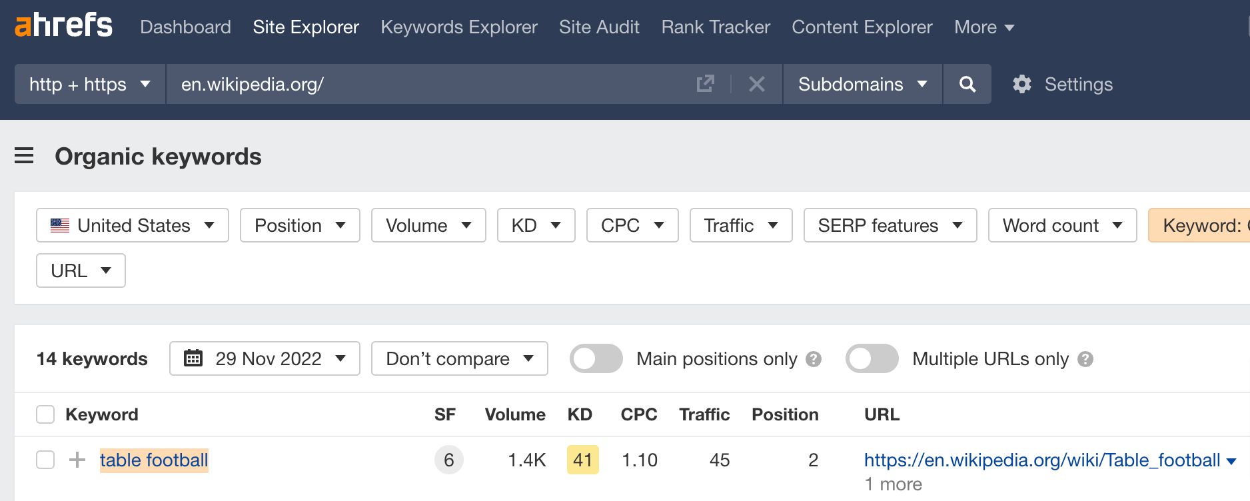This screenshot has height=501, width=1250.
Task: Sort by Volume column header
Action: 515,414
